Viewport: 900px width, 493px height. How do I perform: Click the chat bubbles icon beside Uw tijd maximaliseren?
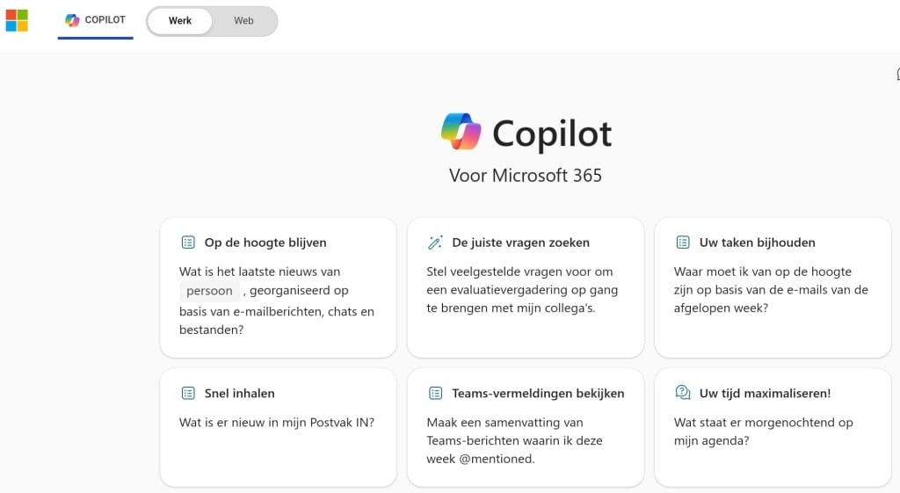(683, 393)
